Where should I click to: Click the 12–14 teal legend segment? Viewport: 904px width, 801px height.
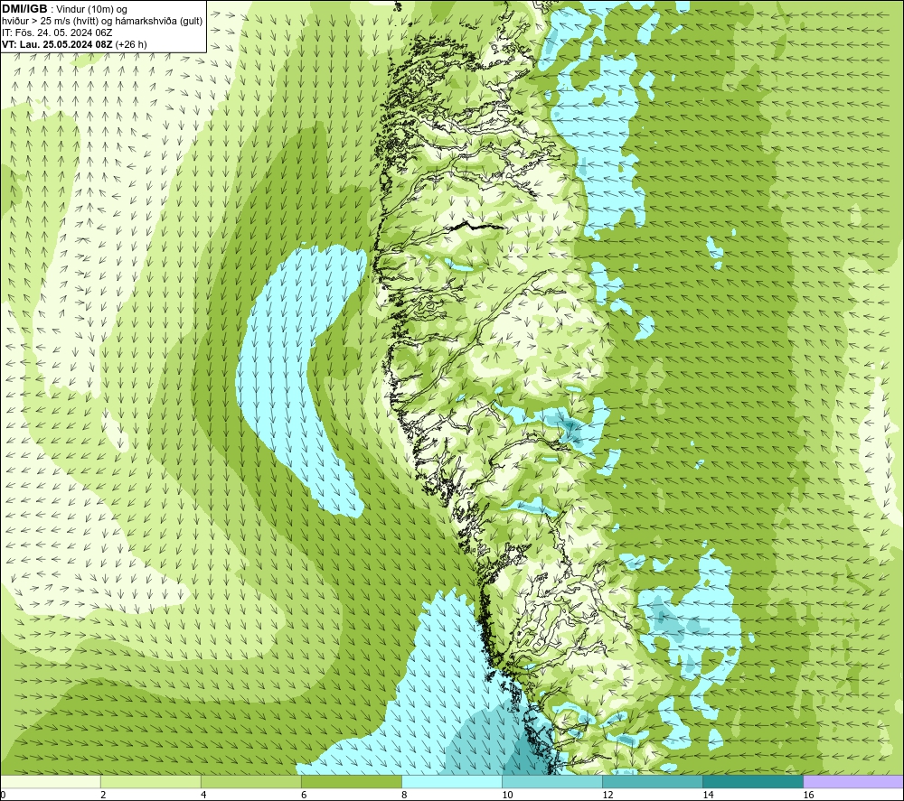coord(653,781)
